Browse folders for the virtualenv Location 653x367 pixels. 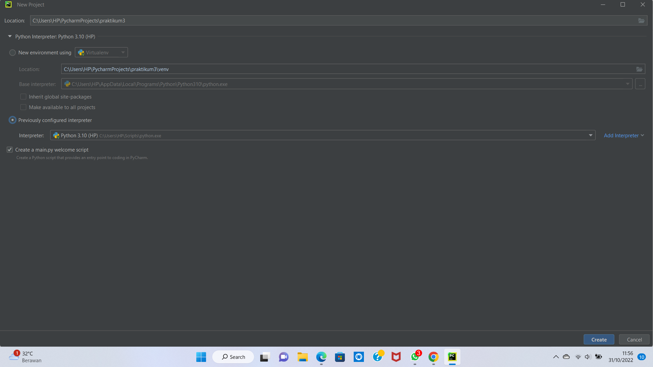639,69
